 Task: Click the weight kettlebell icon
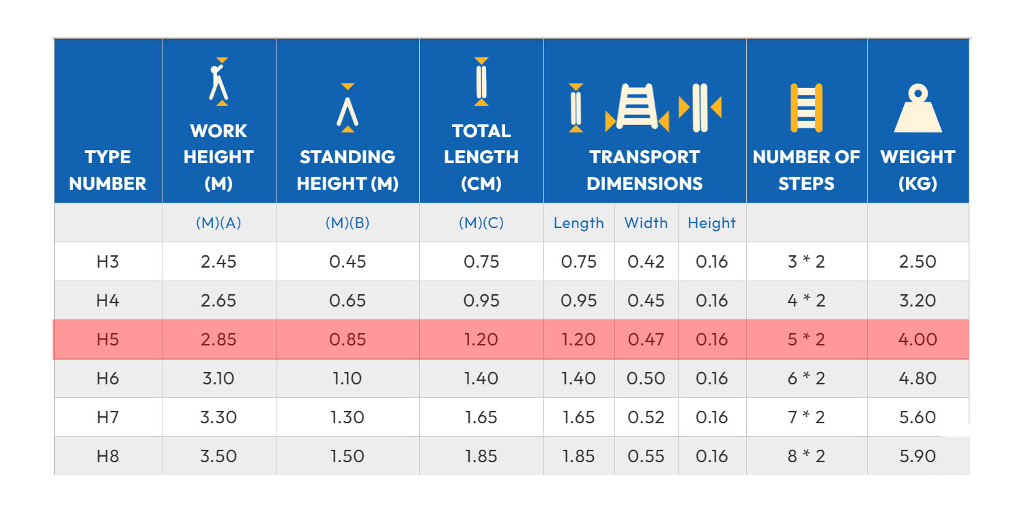pyautogui.click(x=918, y=109)
